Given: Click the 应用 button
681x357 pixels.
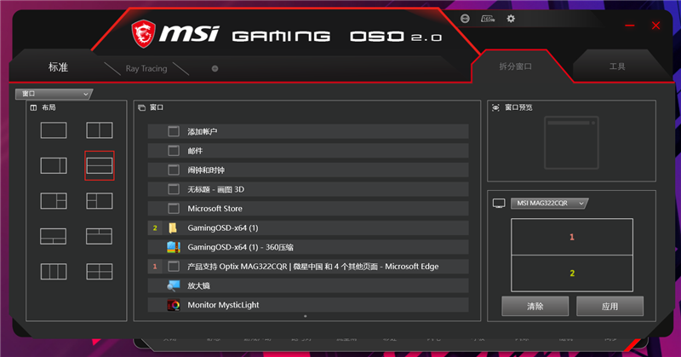Looking at the screenshot, I should (x=609, y=306).
